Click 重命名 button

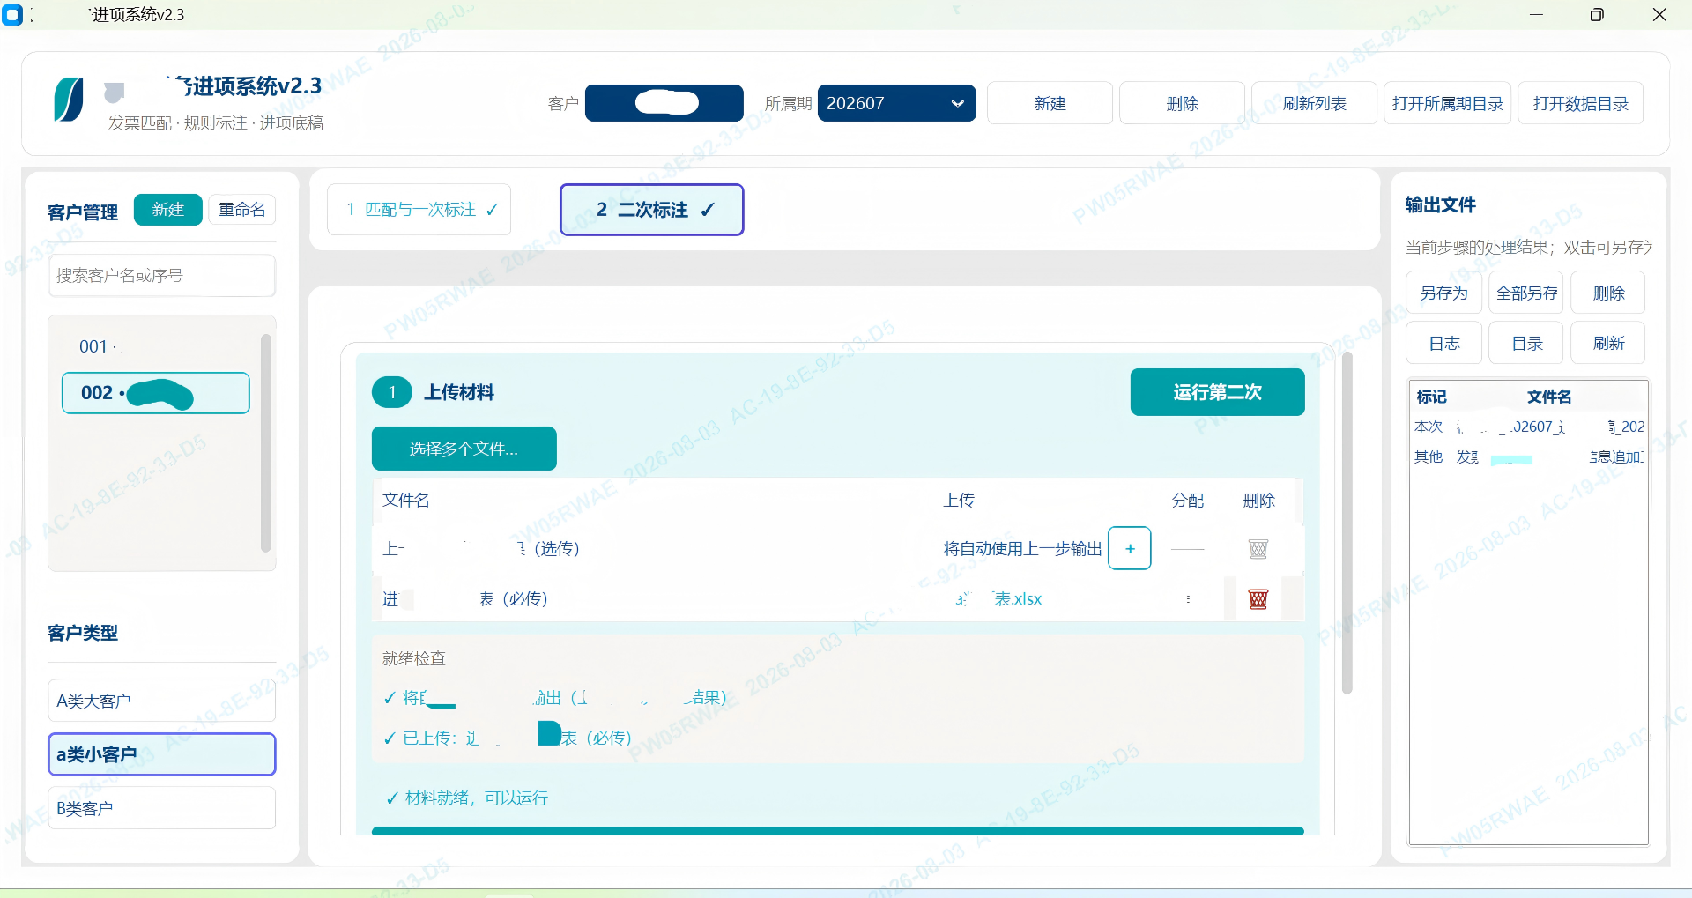point(242,210)
